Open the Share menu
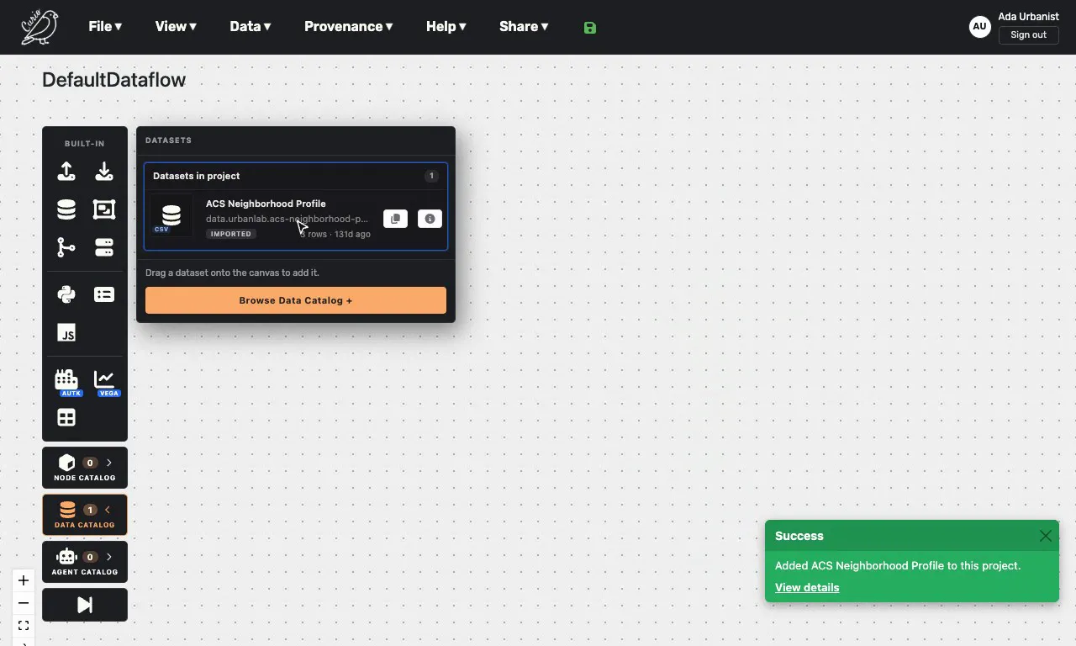 coord(524,26)
